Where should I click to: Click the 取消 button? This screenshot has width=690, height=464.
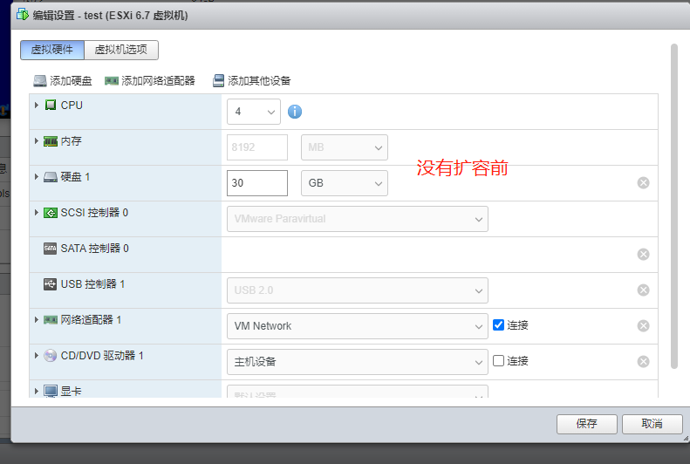tap(652, 424)
